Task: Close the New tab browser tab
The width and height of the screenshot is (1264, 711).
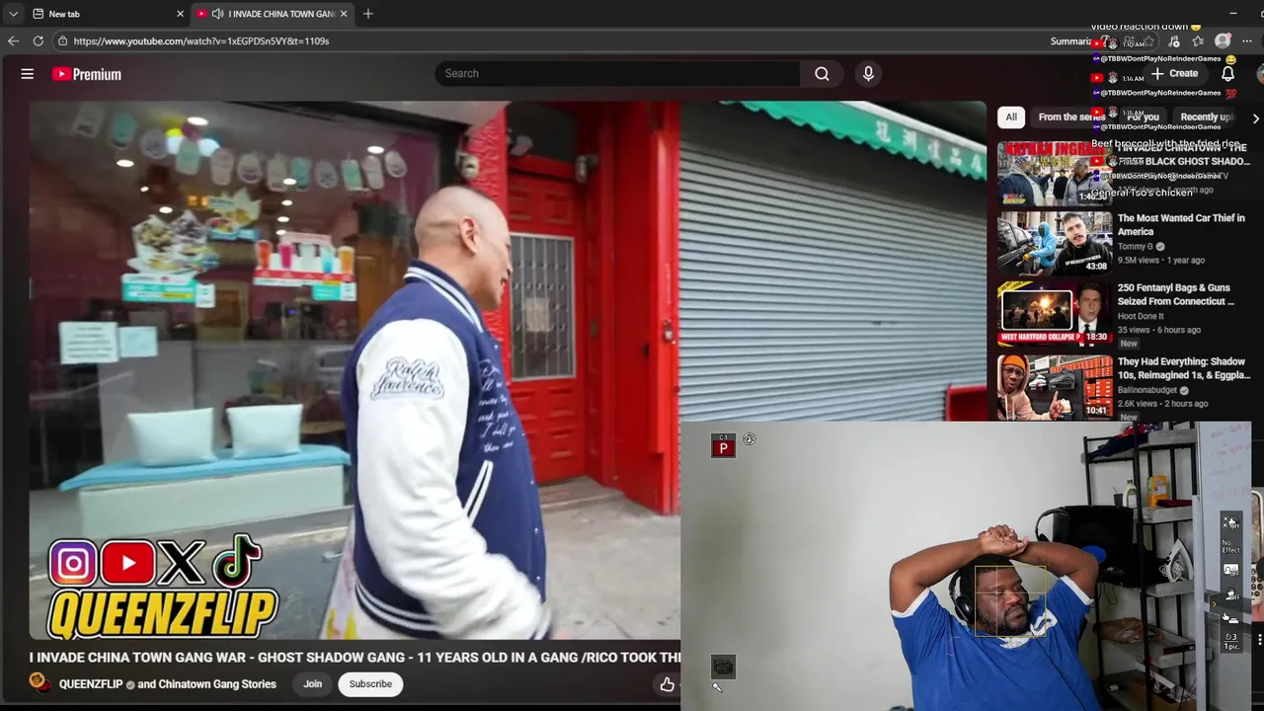Action: click(180, 14)
